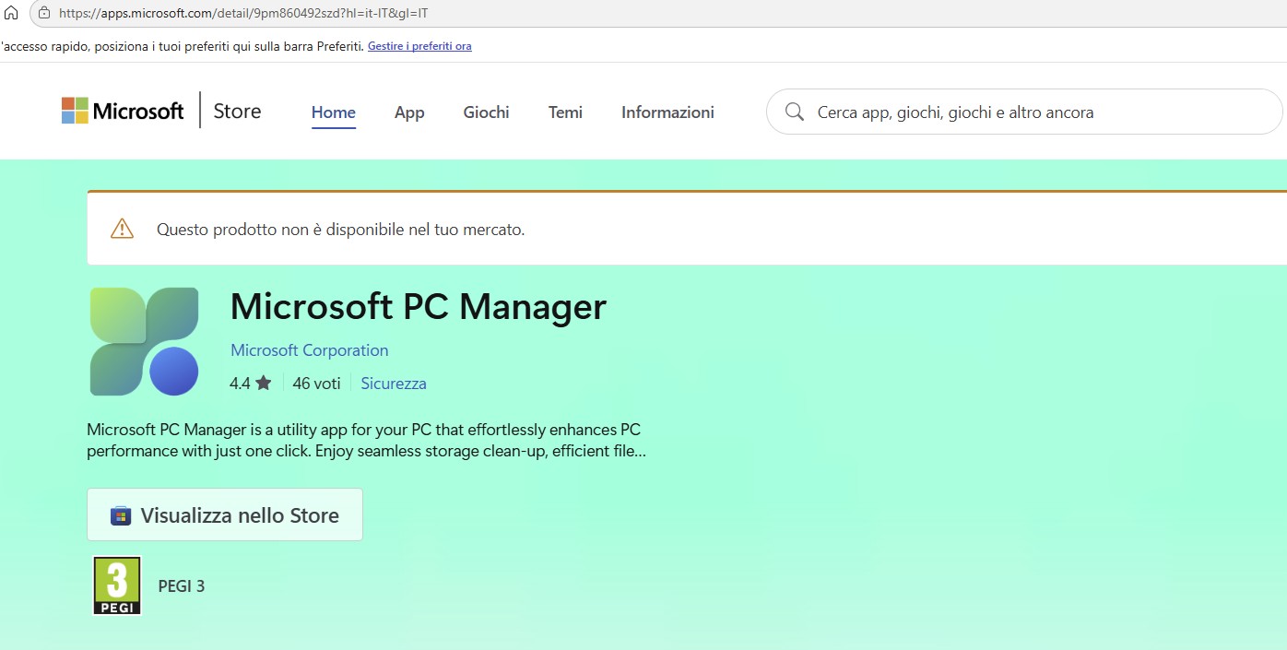Click the warning triangle icon
Viewport: 1287px width, 650px height.
click(122, 229)
